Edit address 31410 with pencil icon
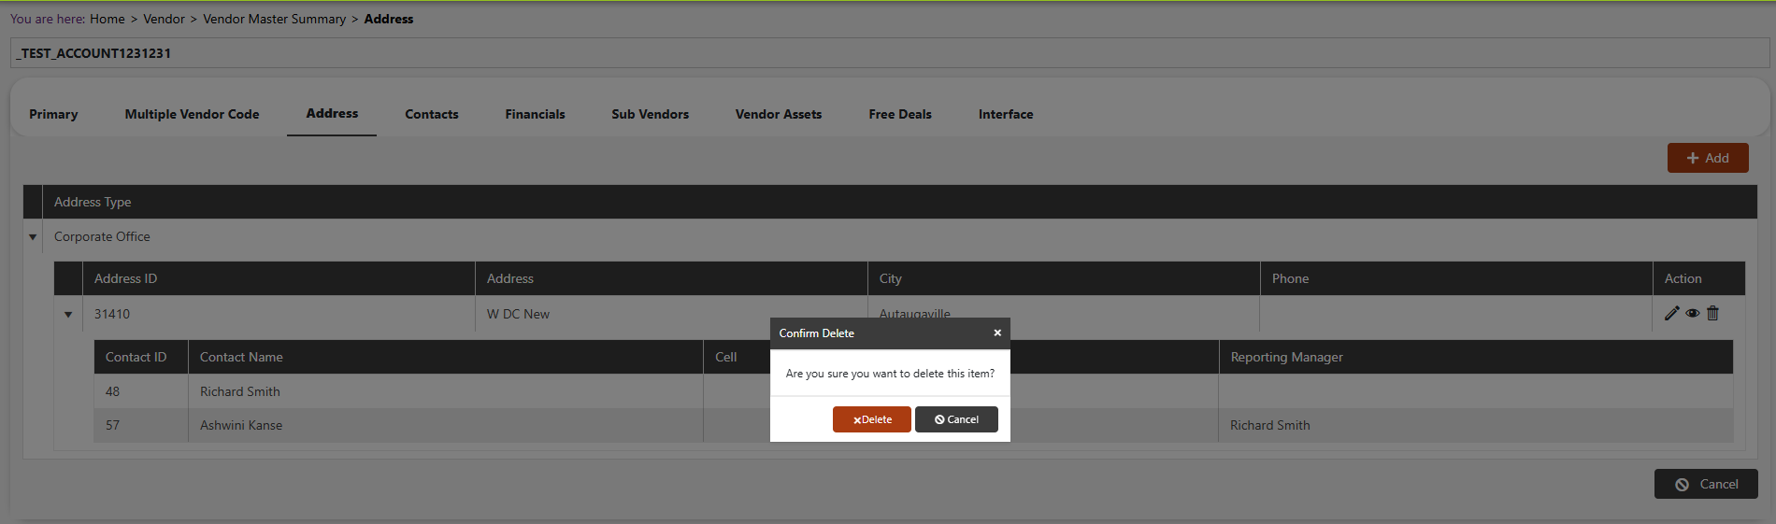The image size is (1776, 524). 1672,314
